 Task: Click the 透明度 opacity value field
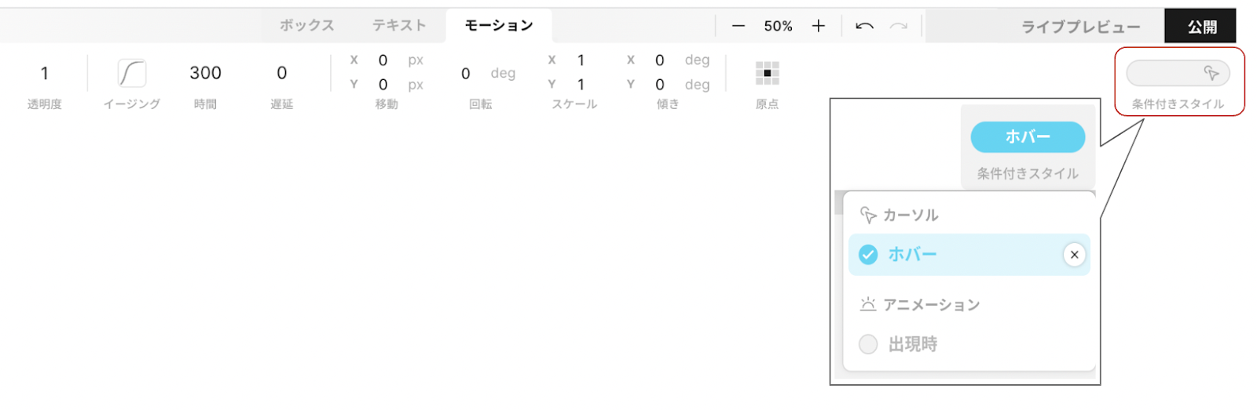(45, 73)
